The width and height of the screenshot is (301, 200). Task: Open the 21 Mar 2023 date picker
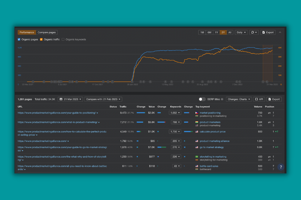click(x=70, y=99)
